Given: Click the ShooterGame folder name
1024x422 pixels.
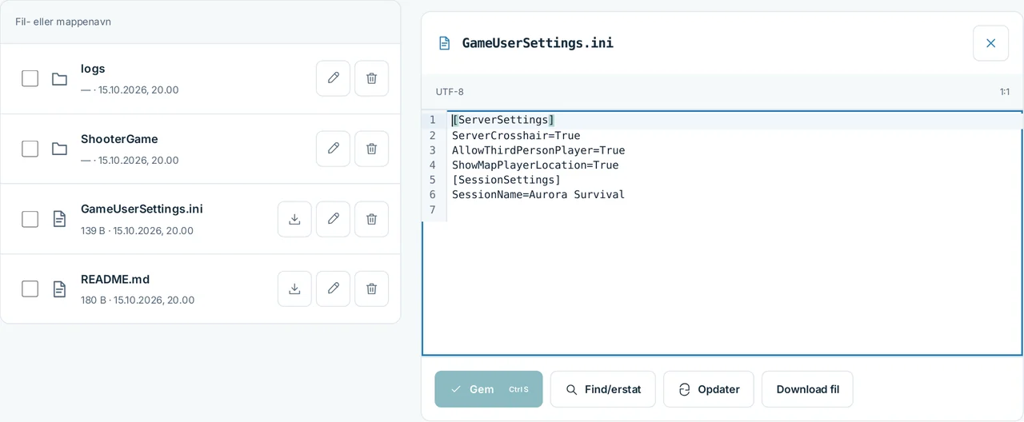Looking at the screenshot, I should (119, 139).
